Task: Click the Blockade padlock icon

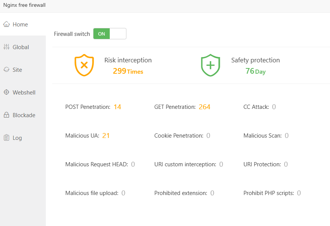Action: (6, 115)
